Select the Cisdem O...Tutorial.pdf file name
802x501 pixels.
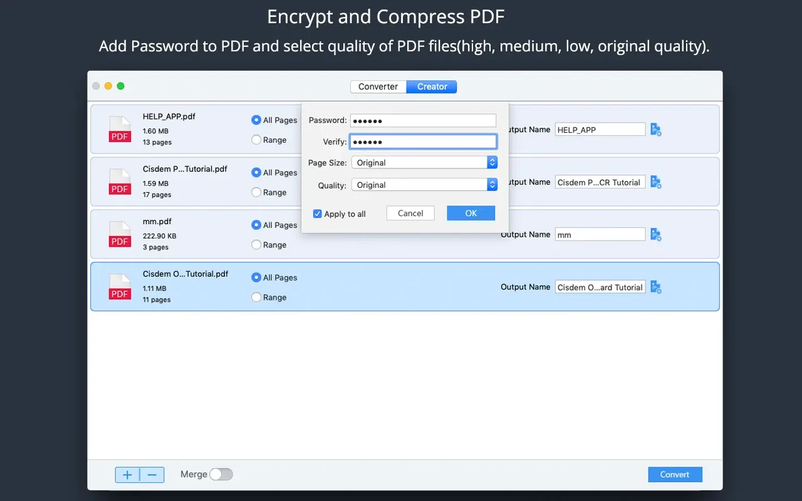pyautogui.click(x=185, y=274)
